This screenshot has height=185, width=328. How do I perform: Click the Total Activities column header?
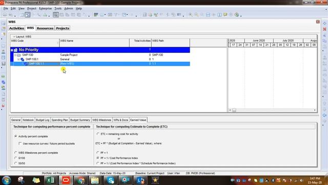tap(140, 43)
